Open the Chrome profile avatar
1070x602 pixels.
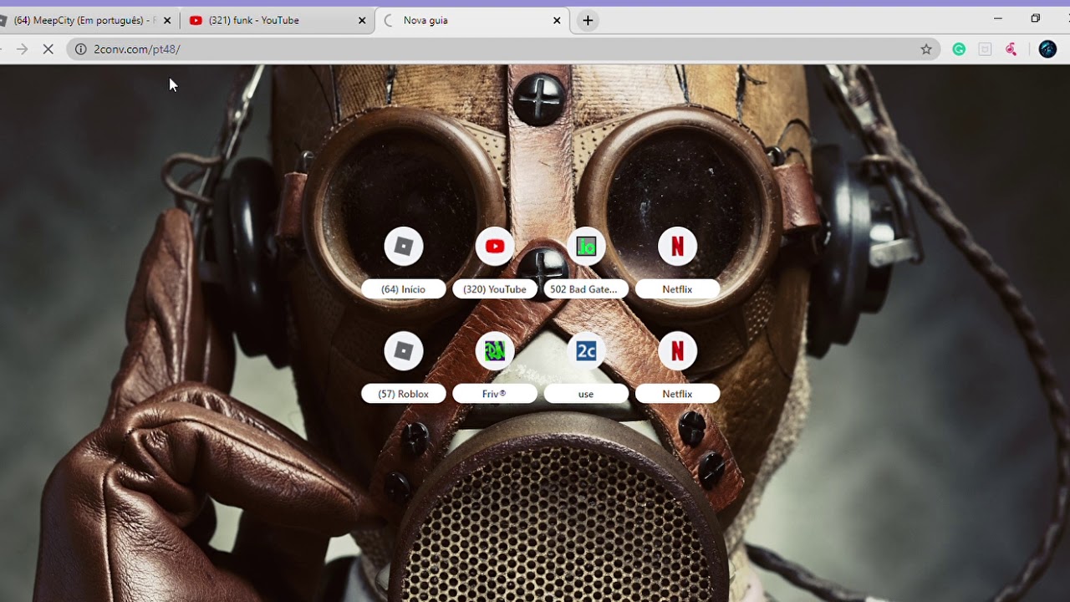pos(1047,49)
